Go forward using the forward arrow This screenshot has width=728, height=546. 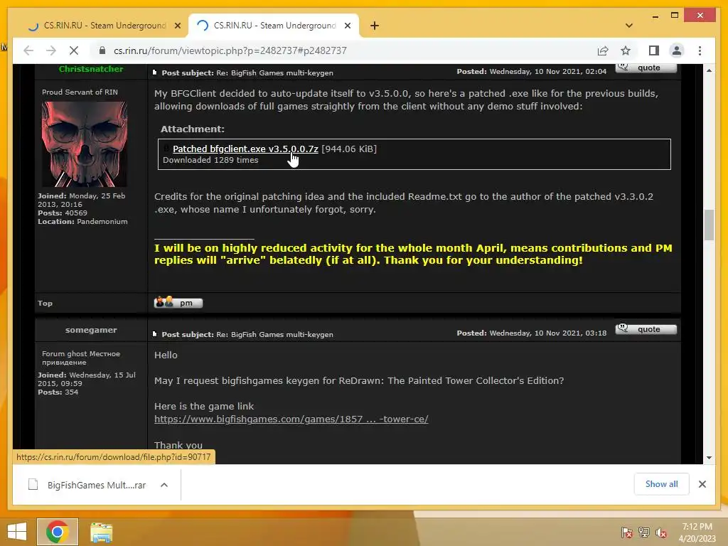point(51,50)
